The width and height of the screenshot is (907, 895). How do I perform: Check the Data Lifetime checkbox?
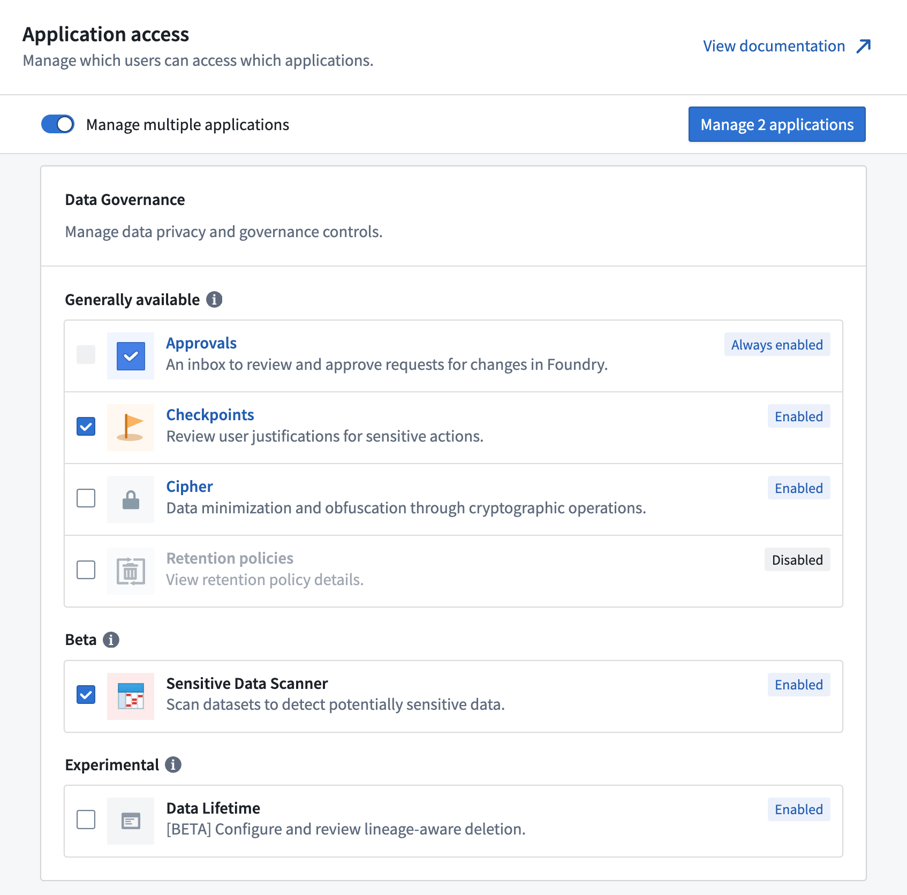[x=86, y=820]
